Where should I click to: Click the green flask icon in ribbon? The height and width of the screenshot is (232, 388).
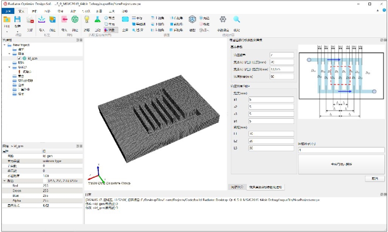[97, 19]
